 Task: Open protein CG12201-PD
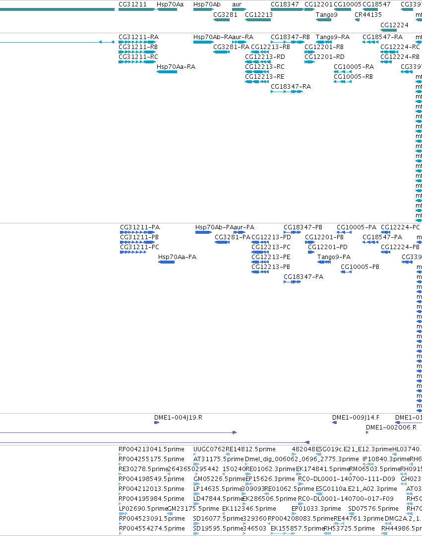coord(328,247)
